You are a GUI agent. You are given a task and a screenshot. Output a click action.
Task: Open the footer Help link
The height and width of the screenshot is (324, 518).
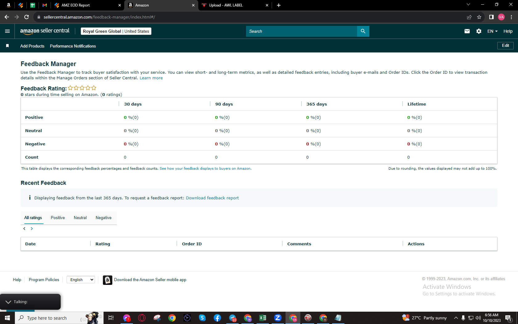pos(17,280)
